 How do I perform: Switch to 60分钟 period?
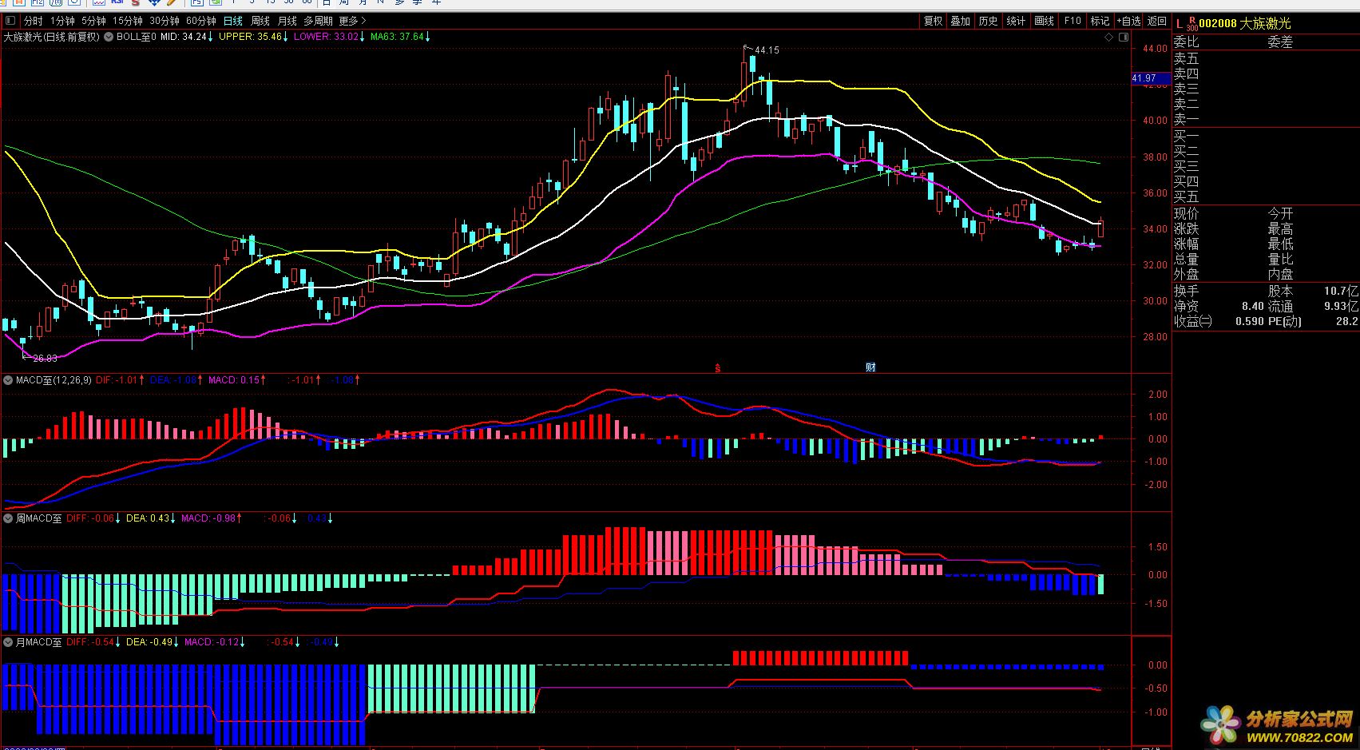pos(201,21)
